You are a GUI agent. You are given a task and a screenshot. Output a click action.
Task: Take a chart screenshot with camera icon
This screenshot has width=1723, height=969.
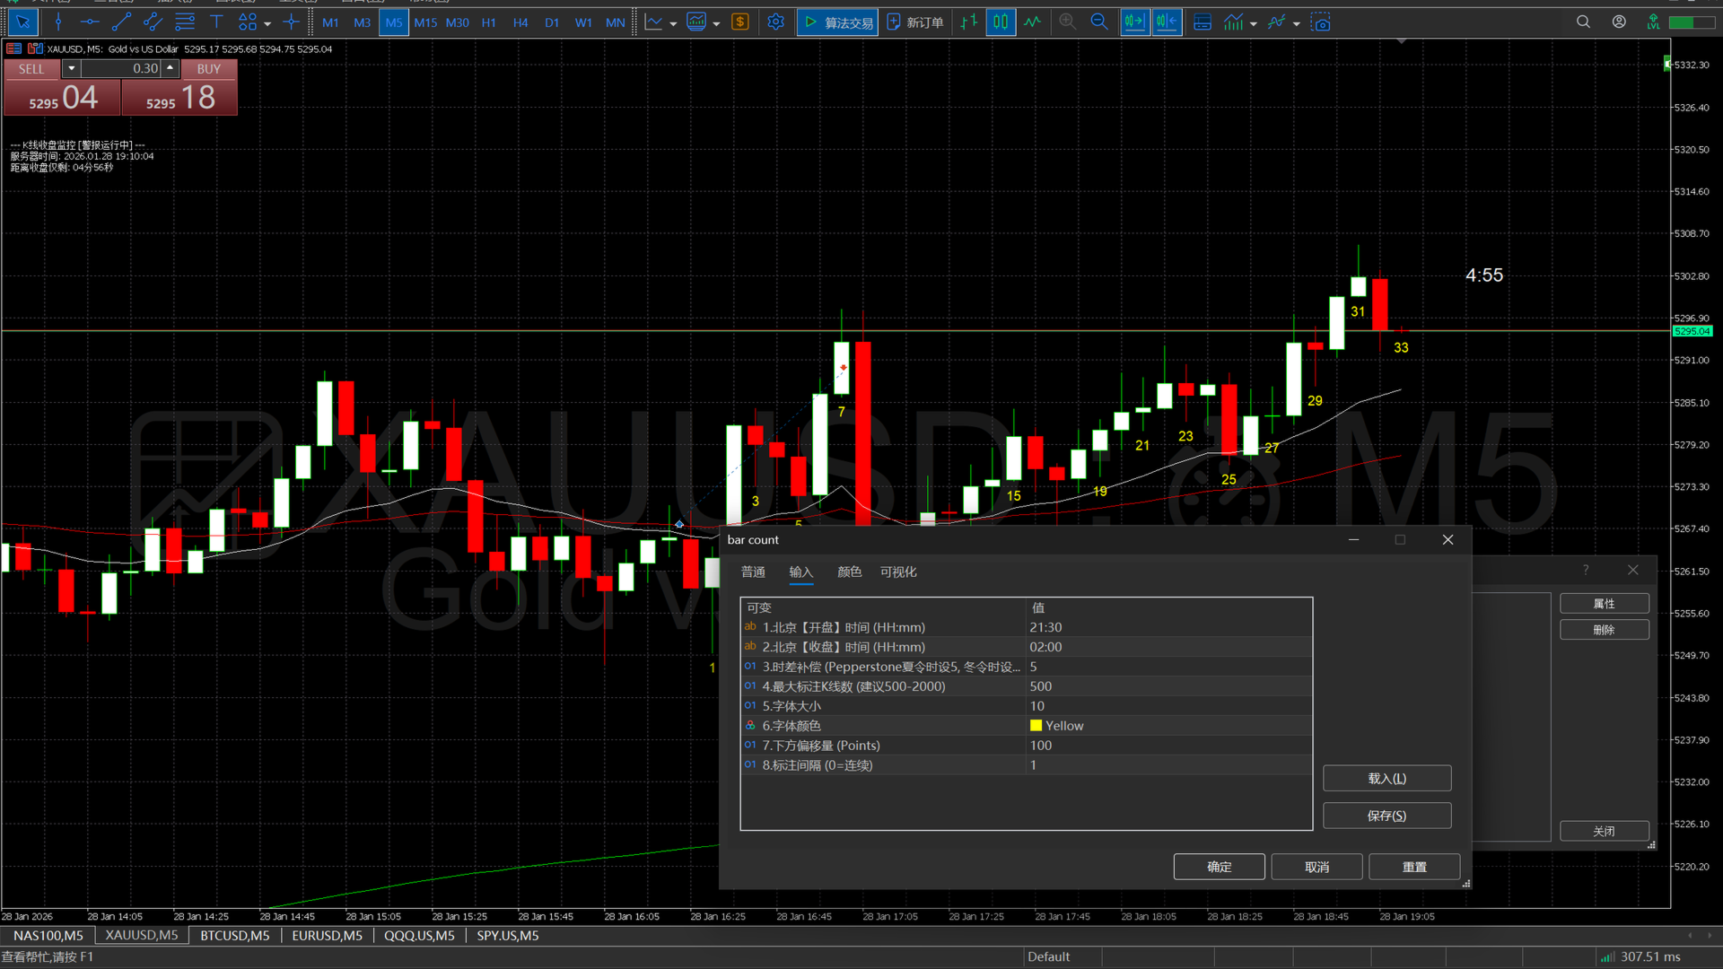coord(1320,22)
